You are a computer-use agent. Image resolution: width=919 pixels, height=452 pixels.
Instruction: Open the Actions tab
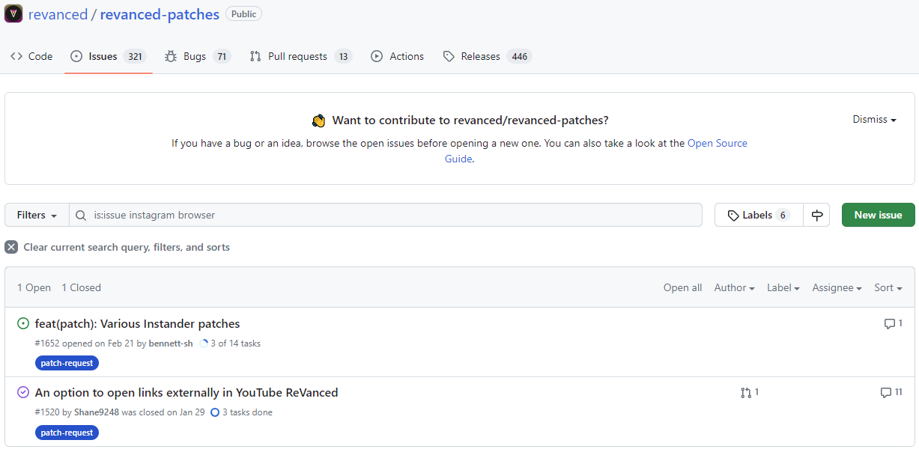point(398,56)
